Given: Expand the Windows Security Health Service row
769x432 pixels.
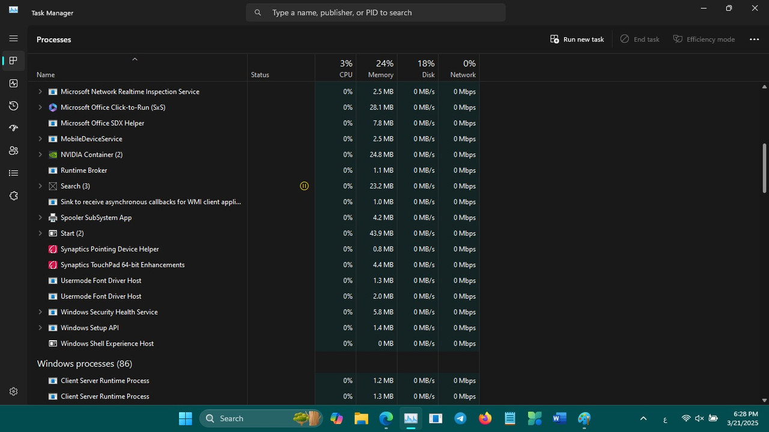Looking at the screenshot, I should click(x=40, y=312).
